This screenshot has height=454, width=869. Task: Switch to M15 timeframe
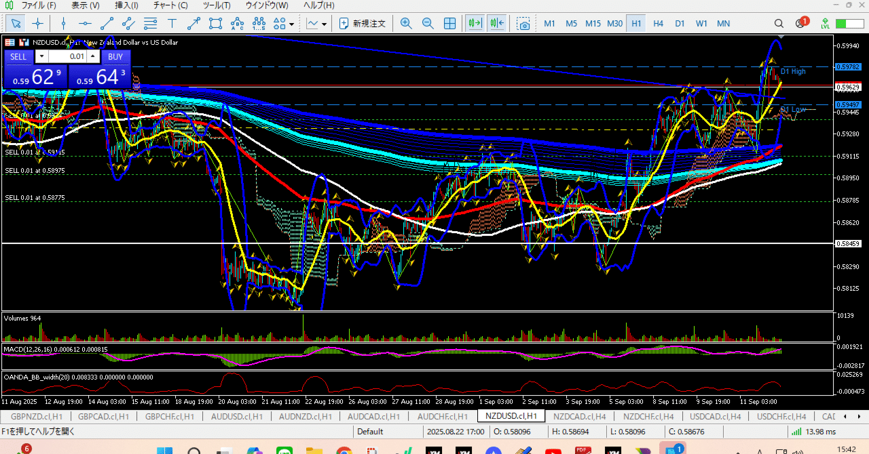pyautogui.click(x=593, y=23)
